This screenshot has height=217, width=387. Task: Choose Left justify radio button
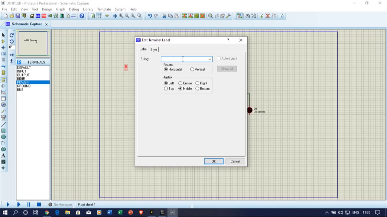coord(166,83)
